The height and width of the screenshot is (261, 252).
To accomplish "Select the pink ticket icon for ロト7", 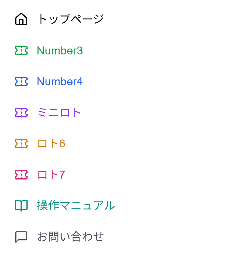I will (x=21, y=175).
